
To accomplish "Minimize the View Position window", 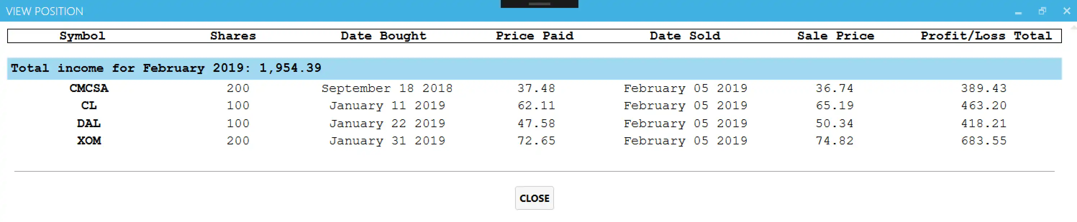I will (1018, 12).
